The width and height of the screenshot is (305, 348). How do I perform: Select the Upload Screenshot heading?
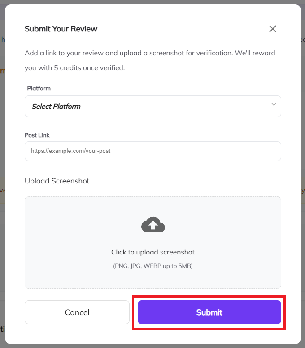coord(57,181)
